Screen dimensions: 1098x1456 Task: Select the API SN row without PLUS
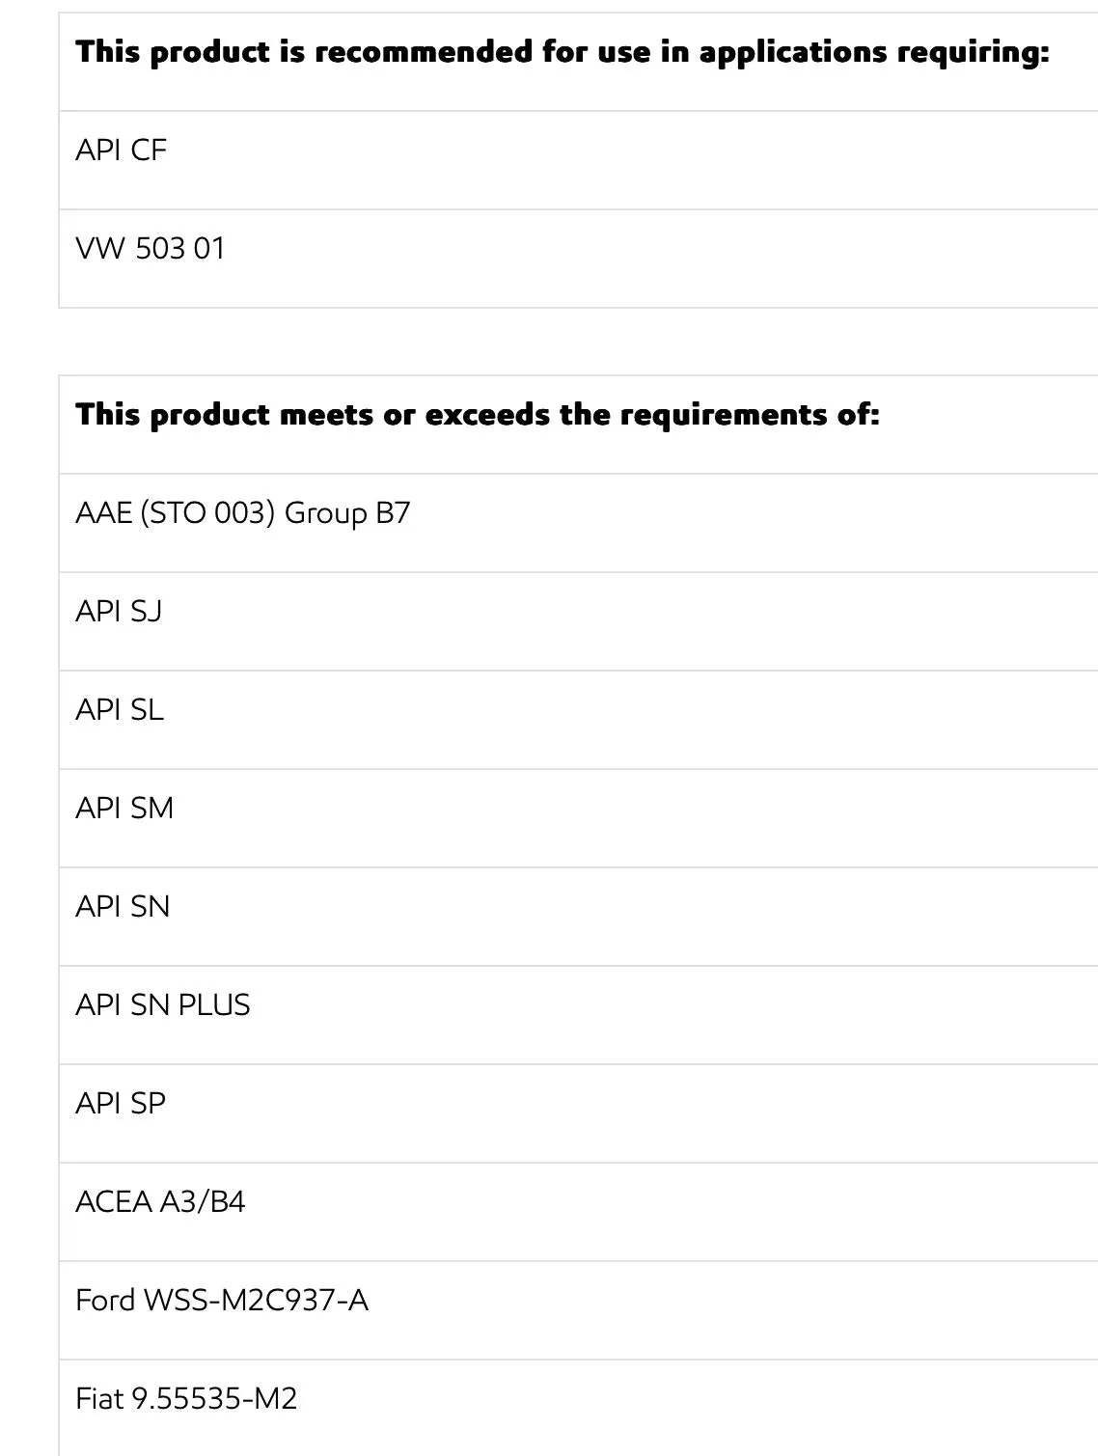point(123,907)
